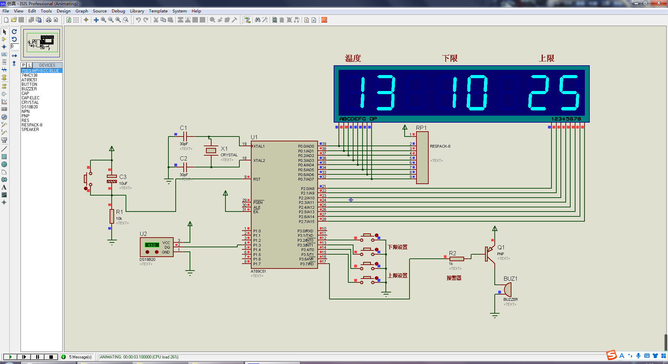
Task: Click the Undo toolbar icon
Action: pyautogui.click(x=138, y=20)
